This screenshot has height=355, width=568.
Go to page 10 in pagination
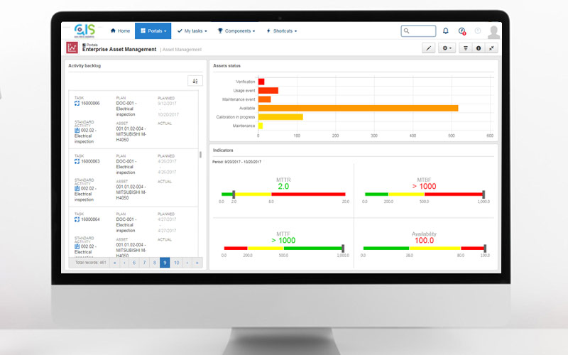pos(176,263)
